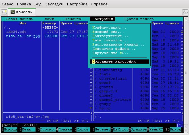The height and width of the screenshot is (135, 189).
Task: Open the Справка menu
Action: click(x=99, y=4)
